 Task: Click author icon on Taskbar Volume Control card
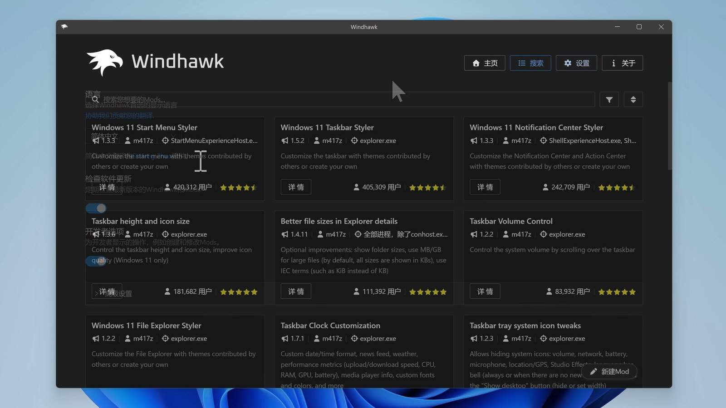505,234
